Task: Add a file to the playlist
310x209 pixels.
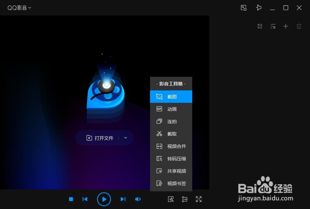Action: [x=286, y=26]
